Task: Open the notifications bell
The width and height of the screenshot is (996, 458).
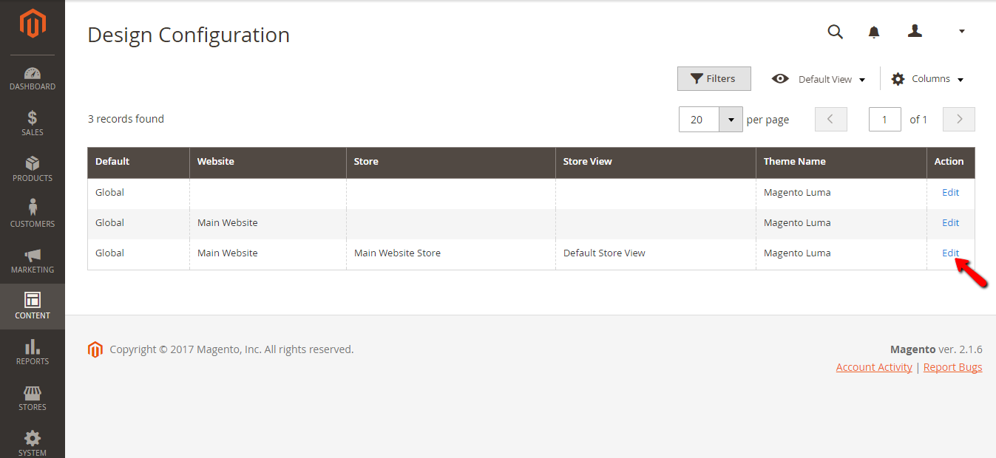Action: (x=874, y=32)
